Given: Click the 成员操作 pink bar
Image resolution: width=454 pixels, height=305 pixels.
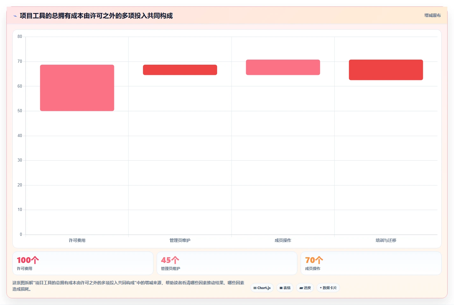Looking at the screenshot, I should (283, 67).
